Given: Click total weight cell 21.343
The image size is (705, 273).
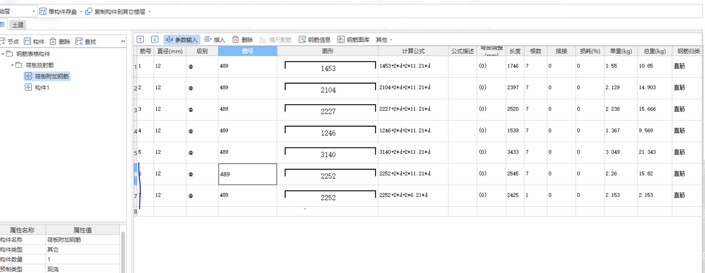Looking at the screenshot, I should 654,152.
